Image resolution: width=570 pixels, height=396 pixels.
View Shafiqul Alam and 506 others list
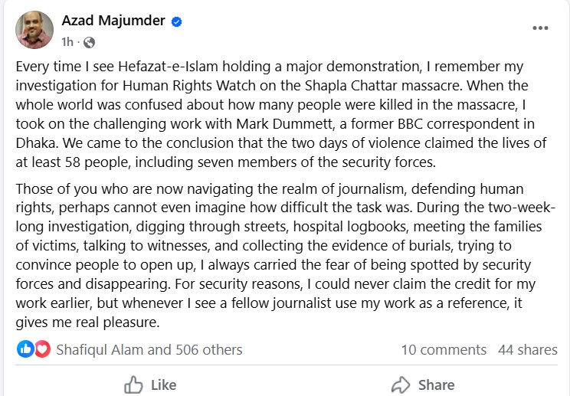point(149,349)
